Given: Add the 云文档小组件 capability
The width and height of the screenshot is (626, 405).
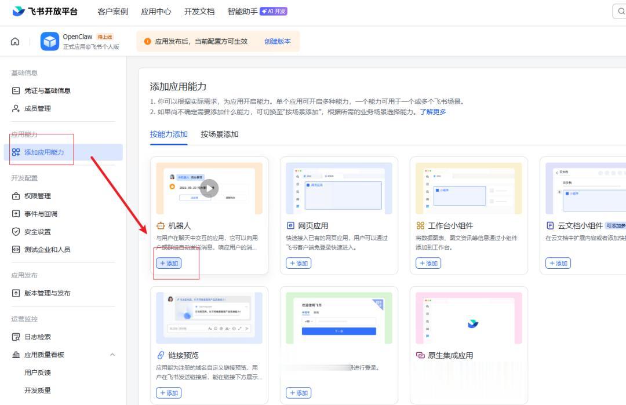Looking at the screenshot, I should coord(558,264).
